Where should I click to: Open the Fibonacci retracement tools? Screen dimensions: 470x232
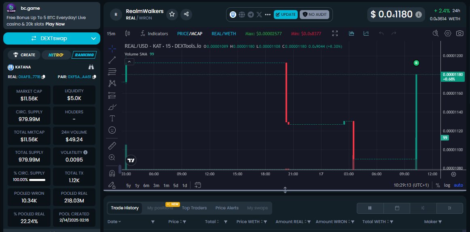pos(112,72)
